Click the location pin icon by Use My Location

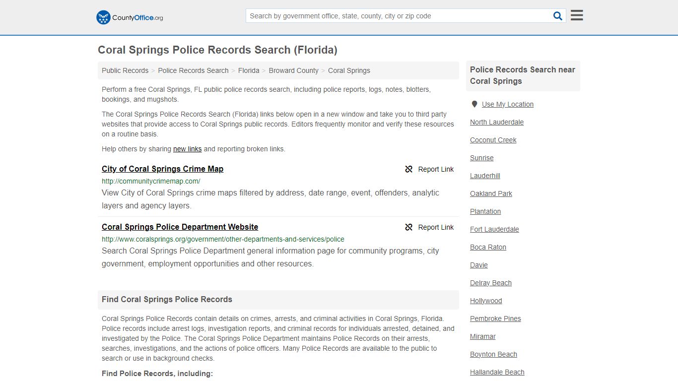(475, 104)
